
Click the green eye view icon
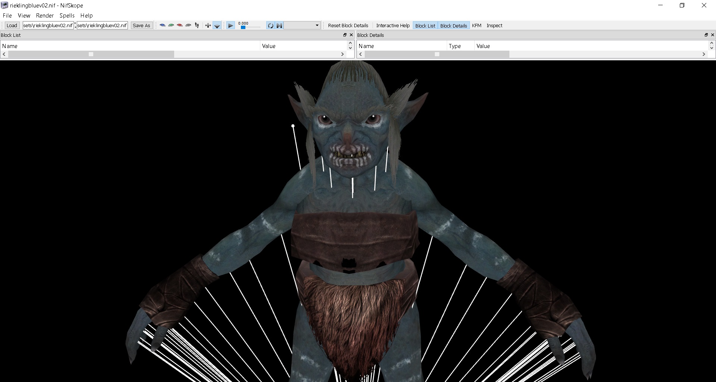(x=171, y=25)
